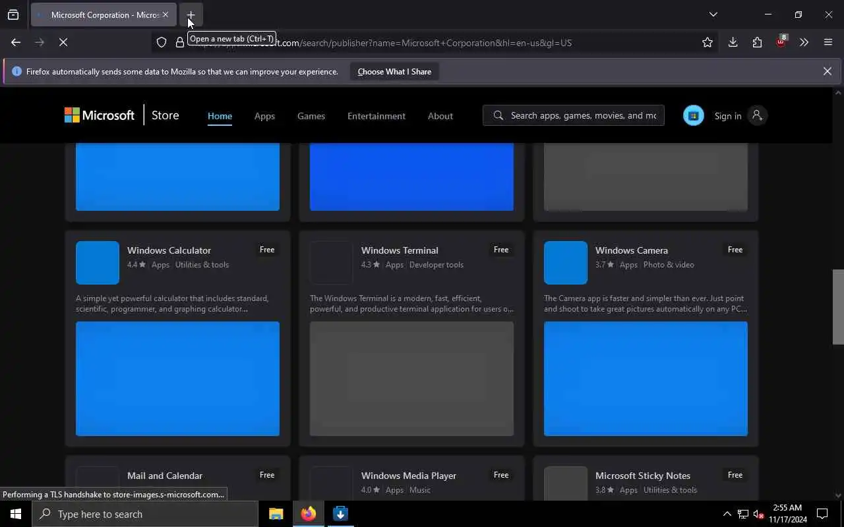
Task: Click Photo & video category text
Action: click(x=669, y=265)
